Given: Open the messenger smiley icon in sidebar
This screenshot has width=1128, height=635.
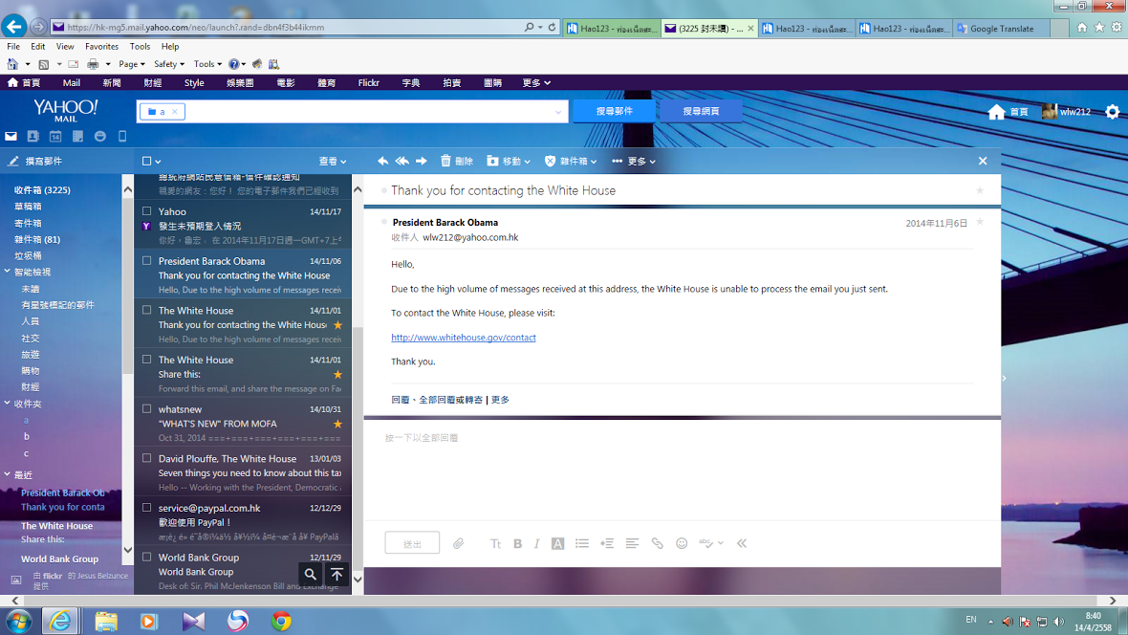Looking at the screenshot, I should 100,136.
